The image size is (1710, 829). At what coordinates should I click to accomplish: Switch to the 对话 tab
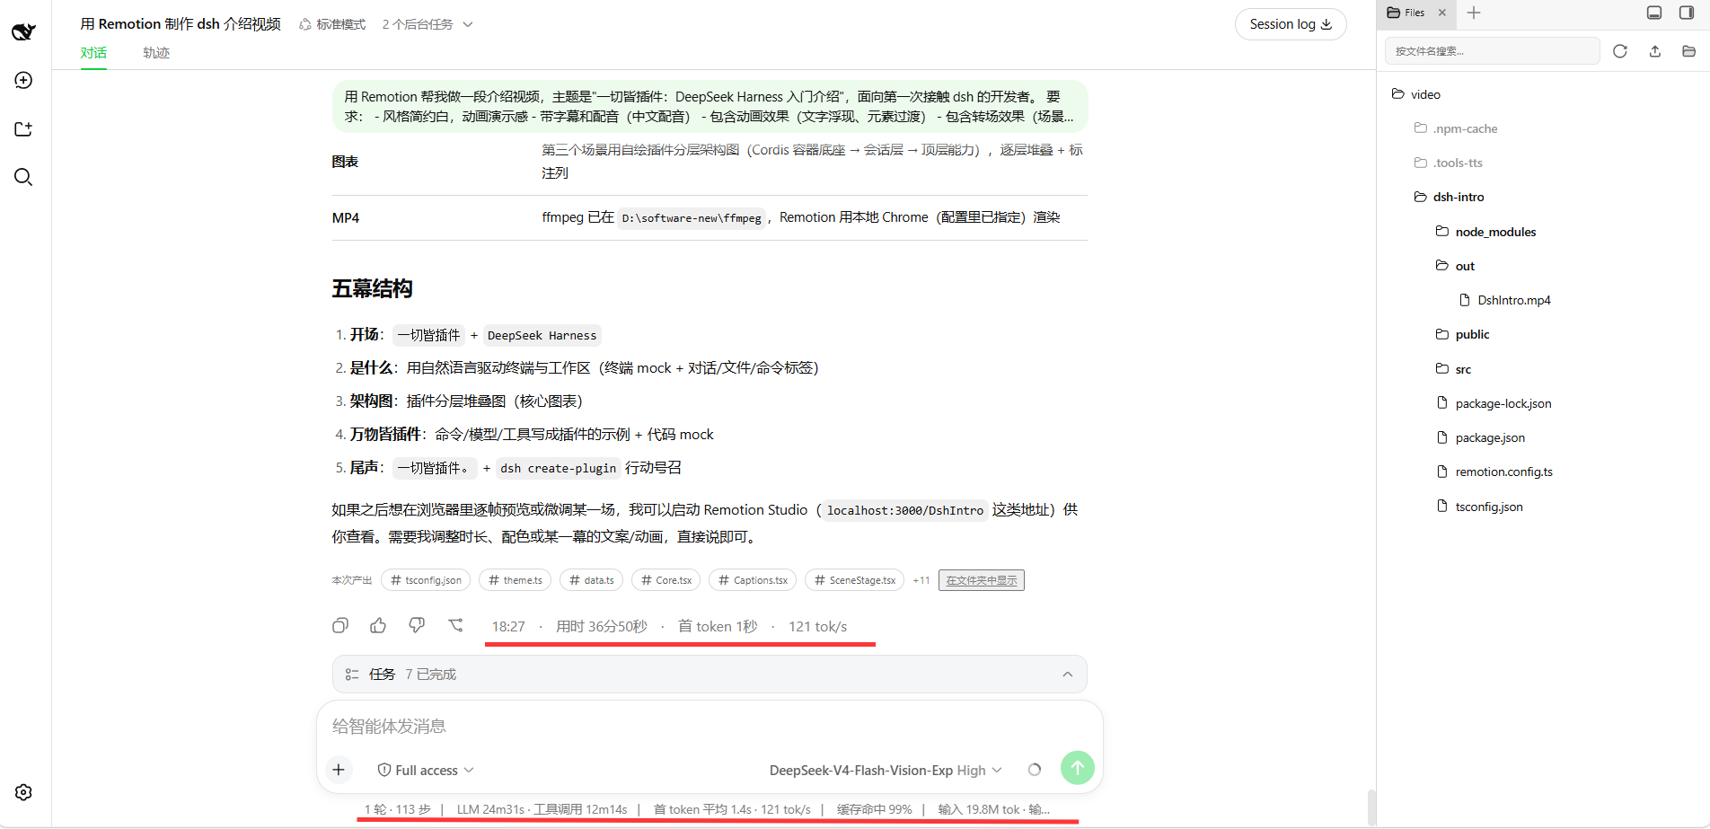pos(93,53)
